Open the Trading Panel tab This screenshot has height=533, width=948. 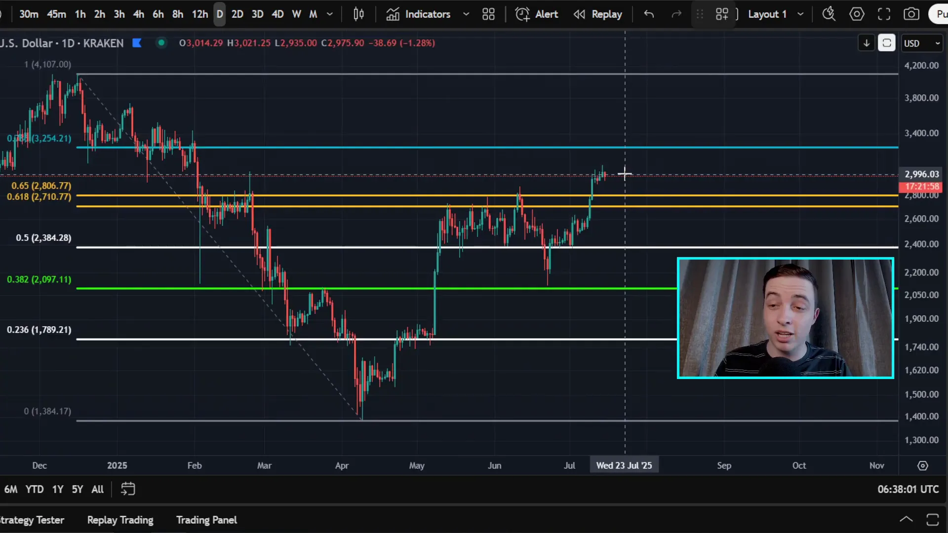pyautogui.click(x=206, y=520)
